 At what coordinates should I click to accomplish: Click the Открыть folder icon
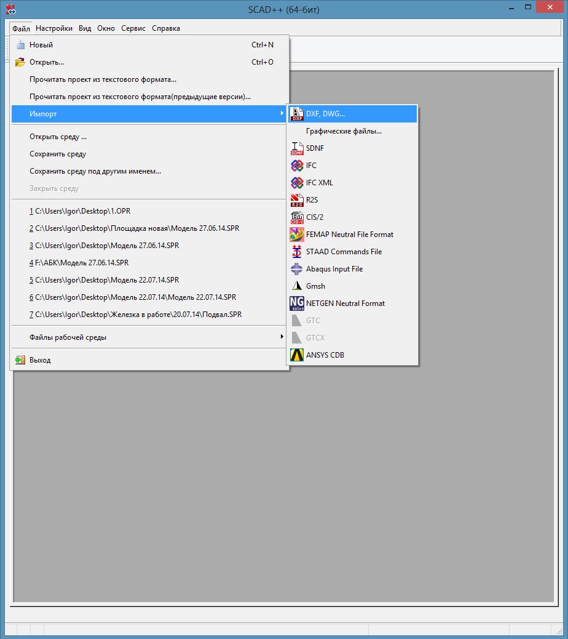(x=20, y=62)
